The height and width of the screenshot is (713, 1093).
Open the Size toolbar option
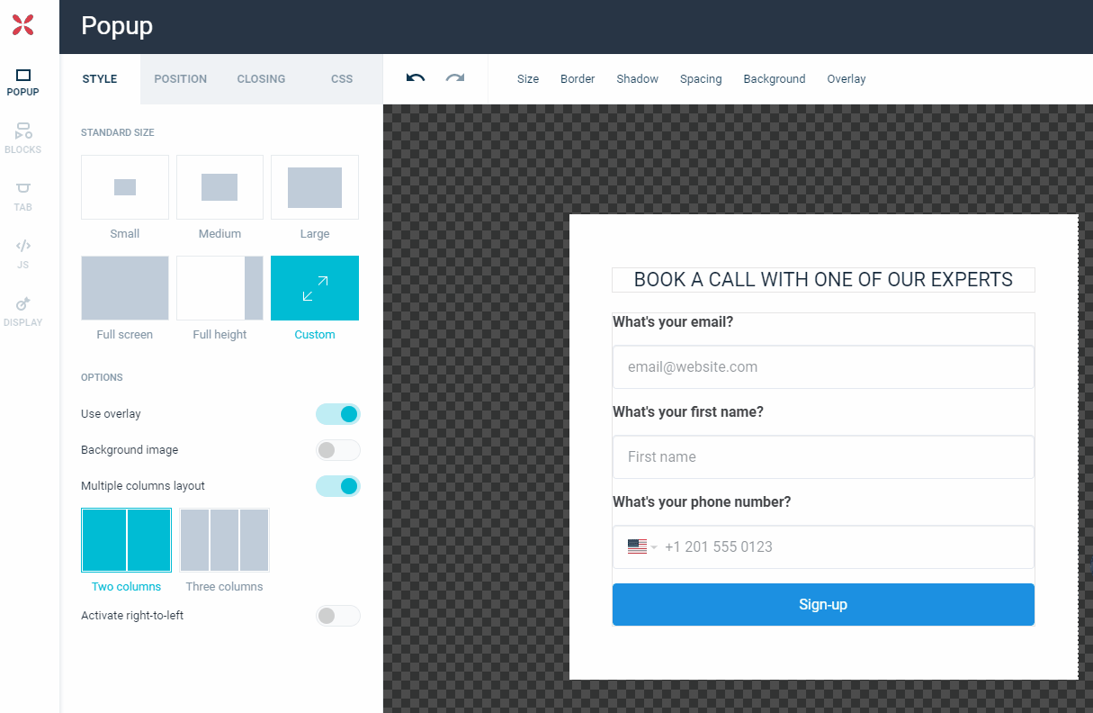(528, 79)
